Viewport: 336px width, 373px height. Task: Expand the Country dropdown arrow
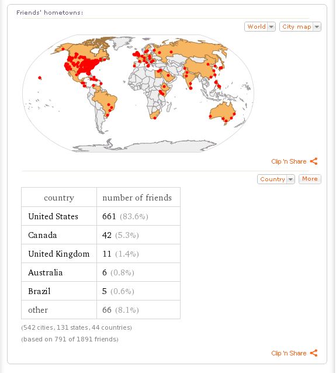[x=290, y=179]
